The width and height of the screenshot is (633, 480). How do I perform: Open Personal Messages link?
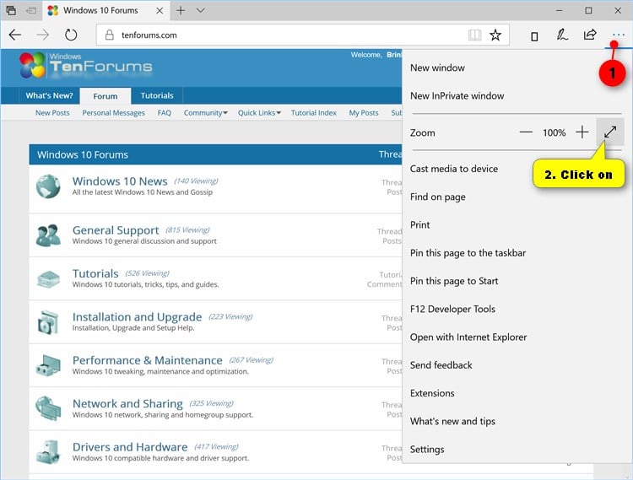click(113, 113)
